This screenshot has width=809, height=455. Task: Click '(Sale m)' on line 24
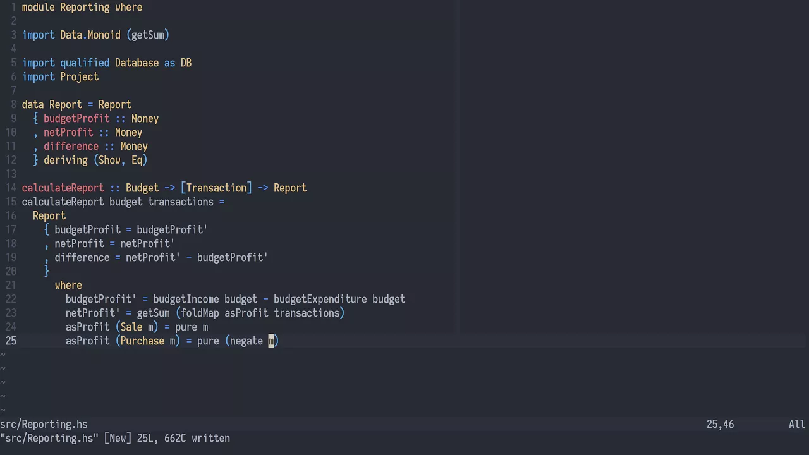click(137, 327)
